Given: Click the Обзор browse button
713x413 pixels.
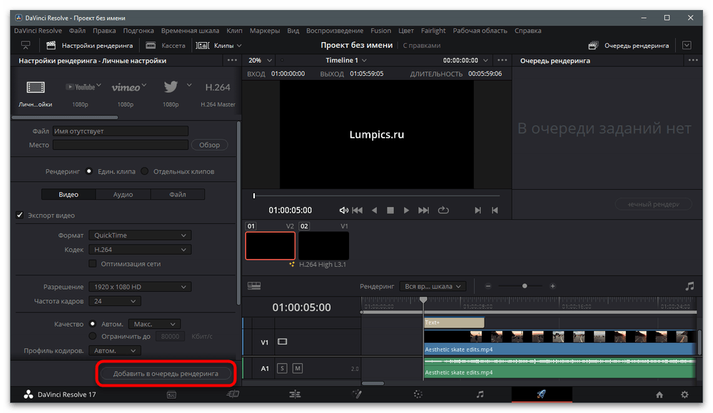Looking at the screenshot, I should click(209, 145).
